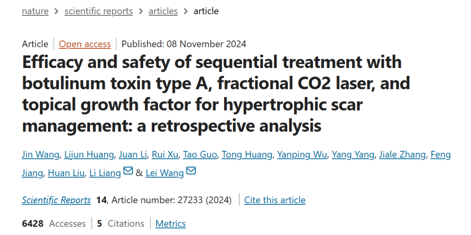Viewport: 471px width, 235px height.
Task: Navigate to the articles breadcrumb
Action: point(163,11)
